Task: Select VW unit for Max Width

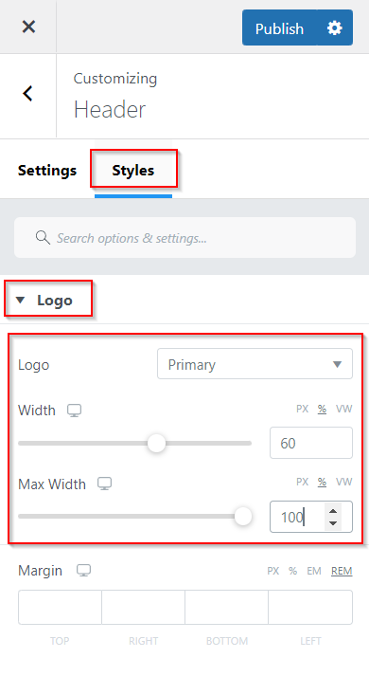Action: point(344,482)
